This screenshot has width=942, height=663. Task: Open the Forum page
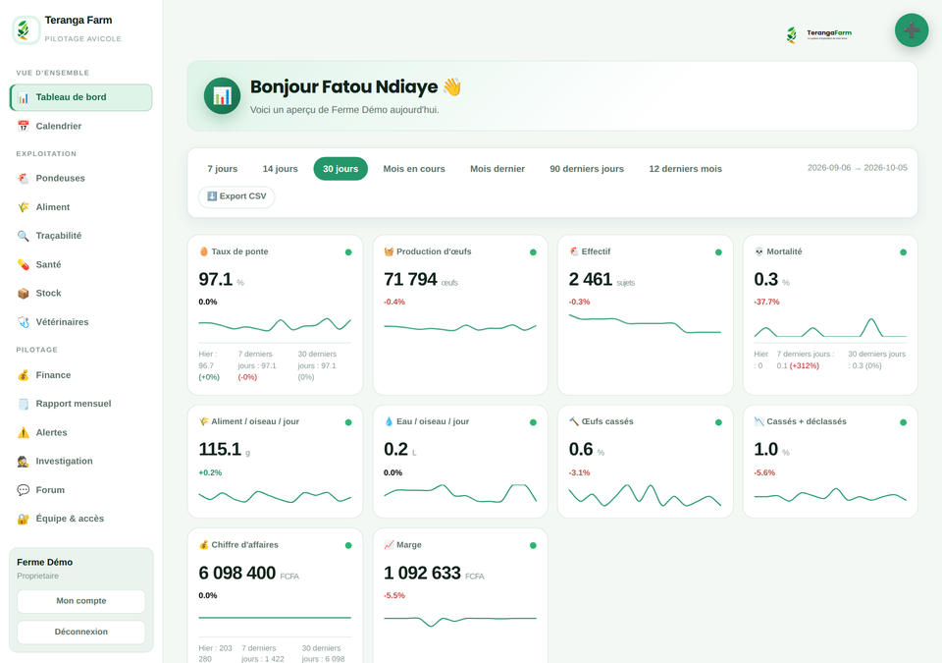[x=81, y=490]
